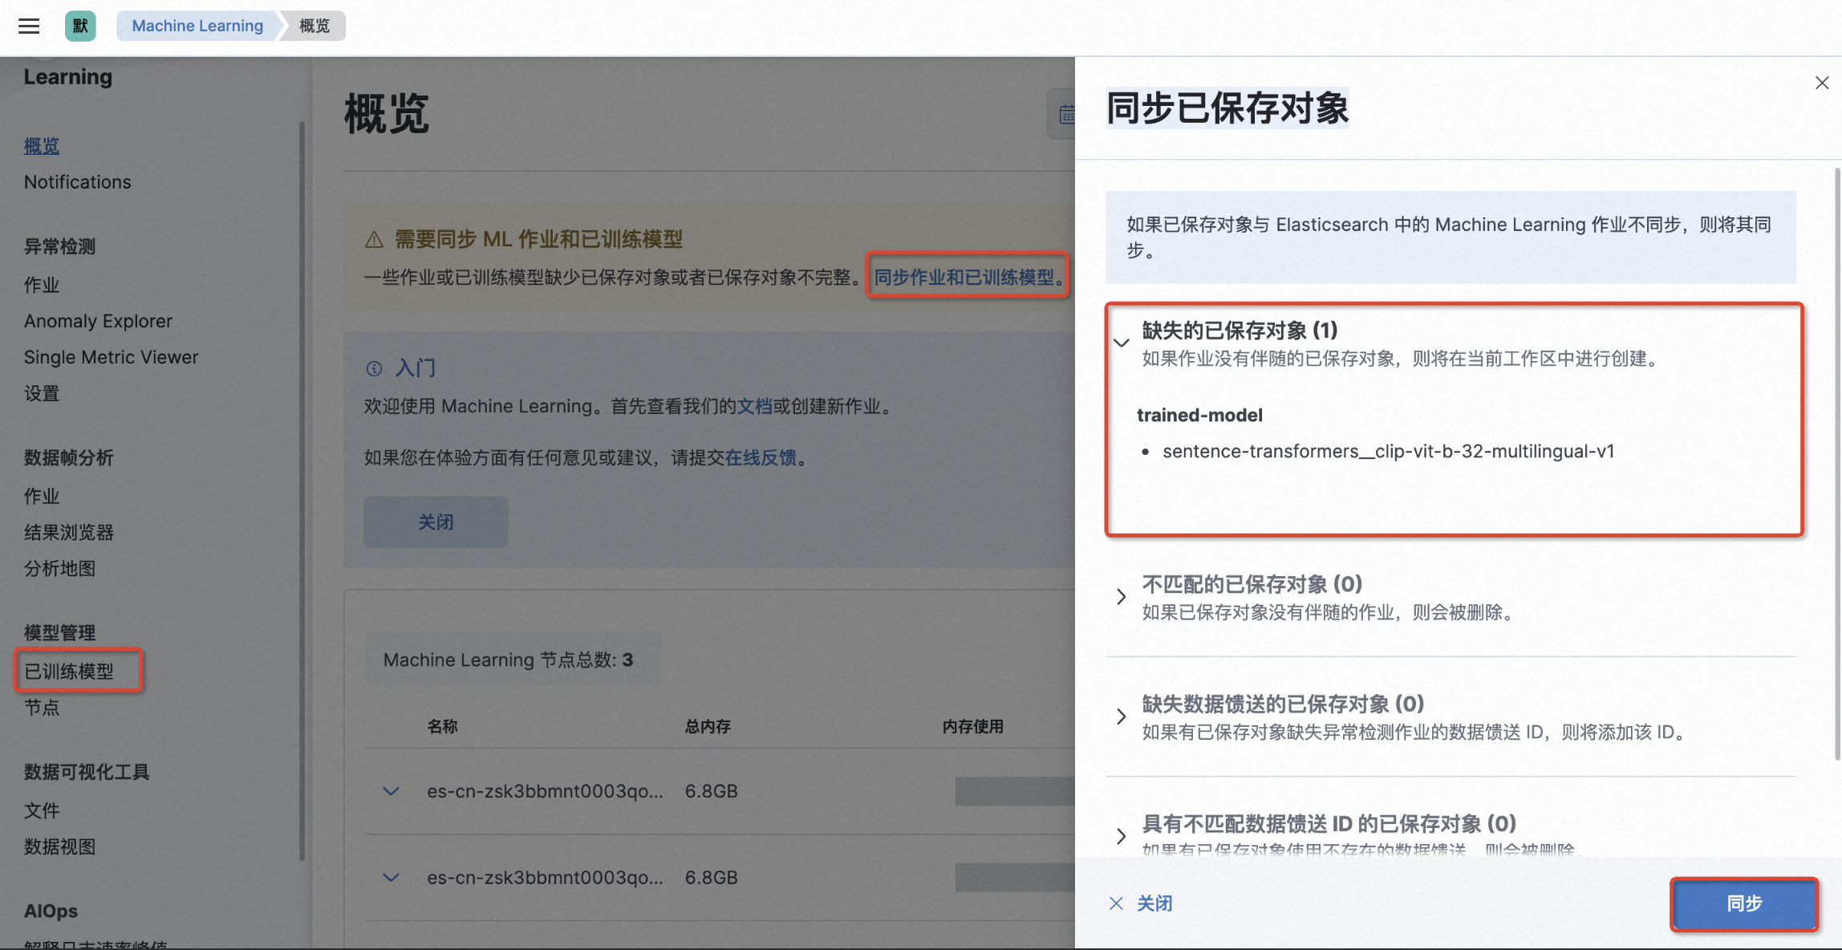Click the first node's 6.8GB value
1842x950 pixels.
[x=712, y=791]
